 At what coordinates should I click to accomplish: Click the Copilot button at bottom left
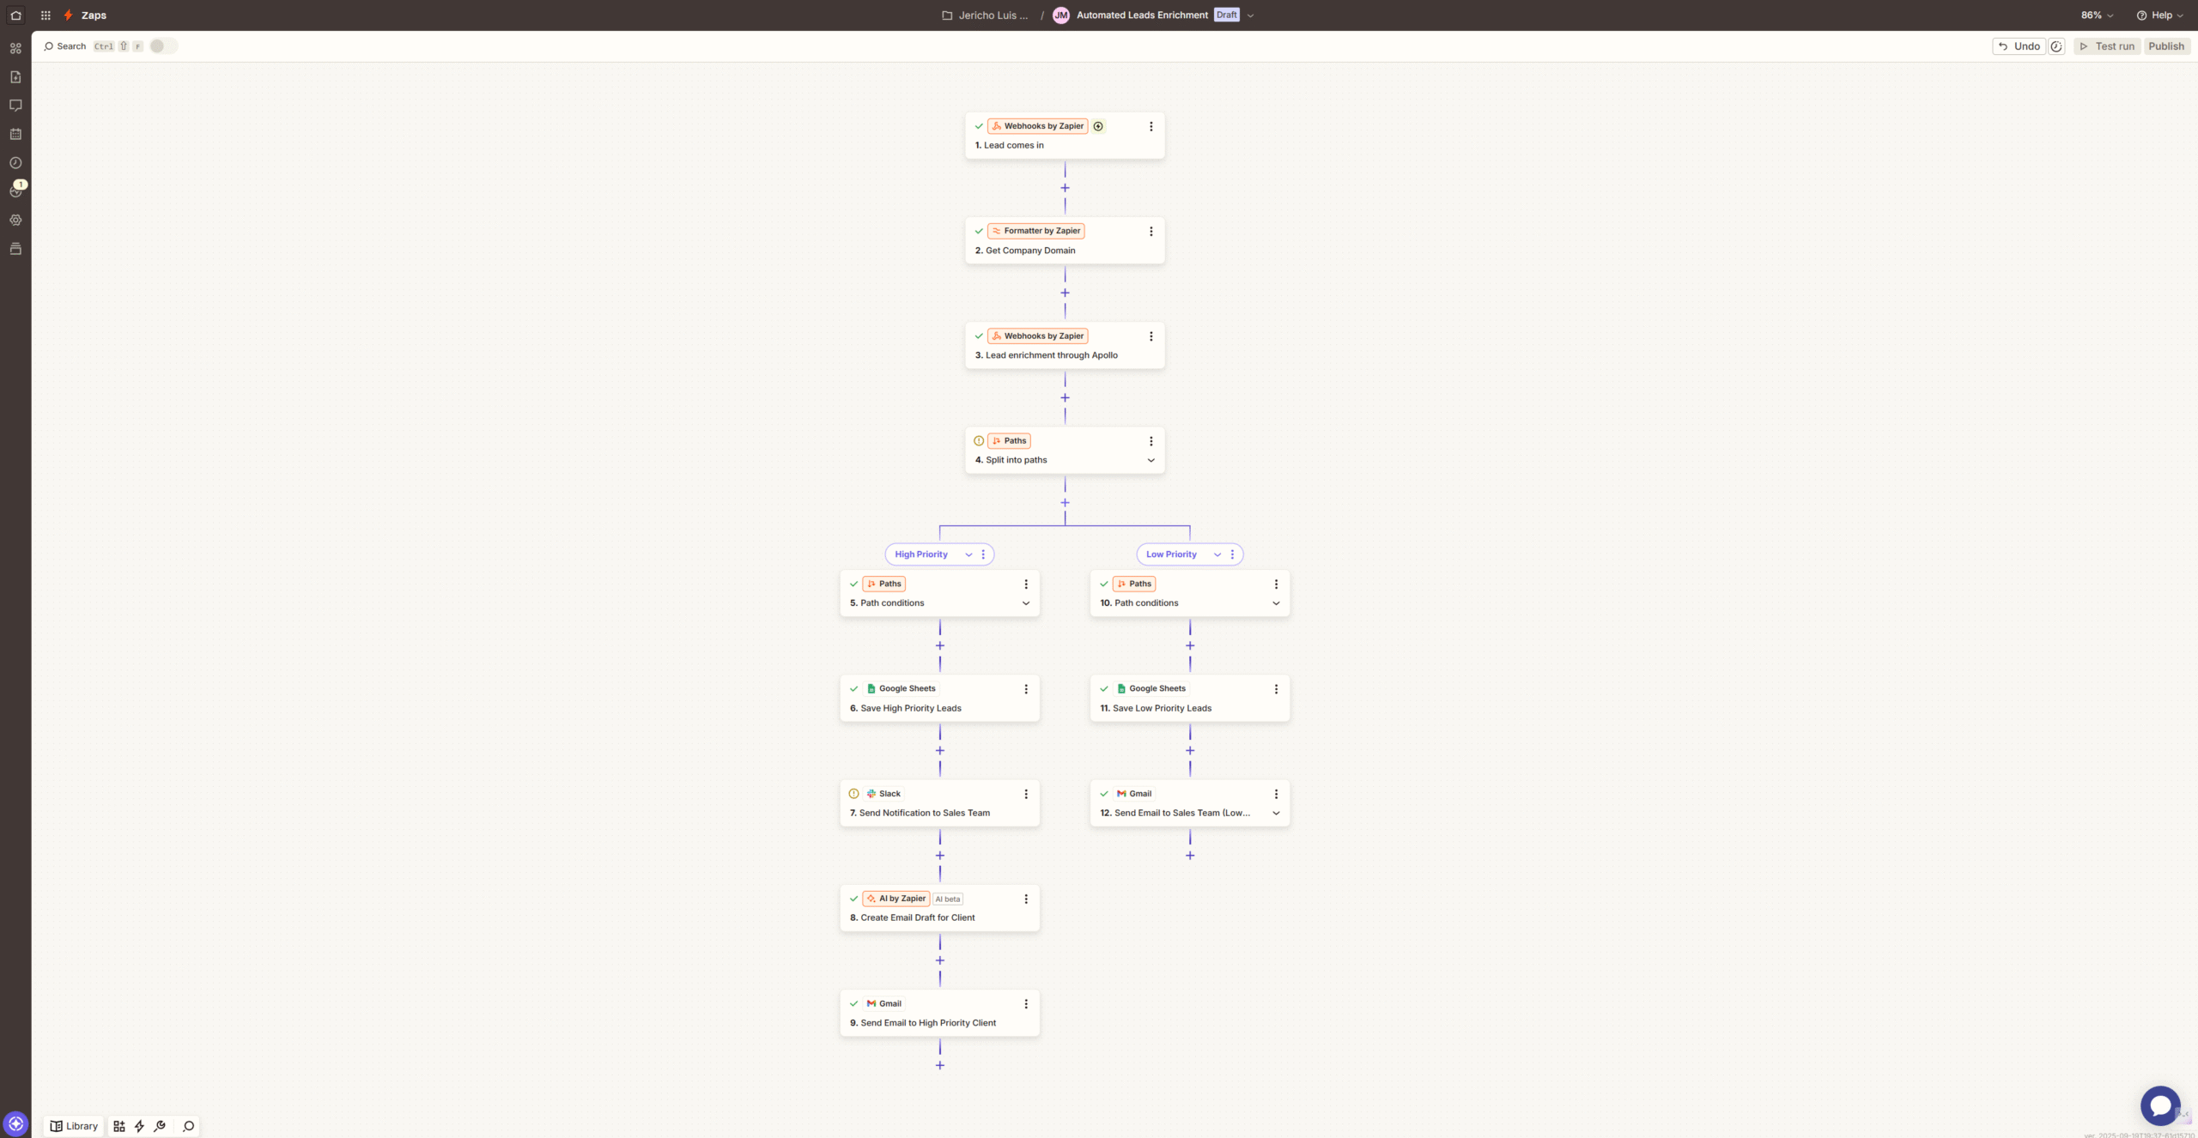pyautogui.click(x=15, y=1123)
